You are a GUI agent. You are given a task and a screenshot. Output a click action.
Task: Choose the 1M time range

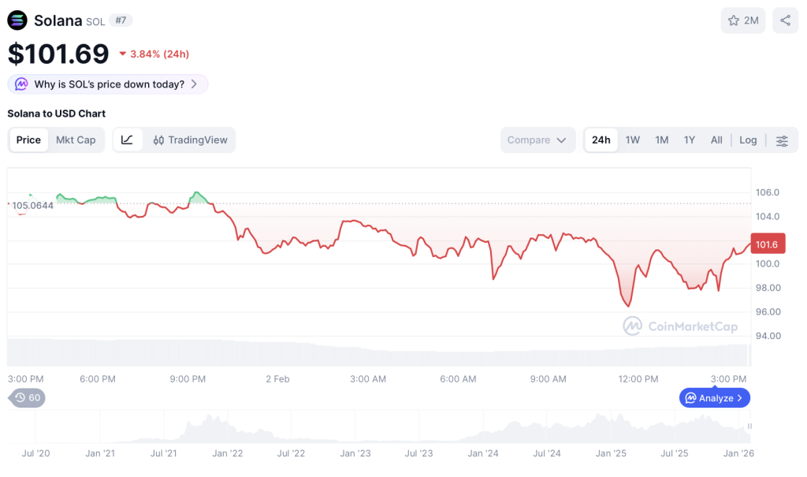coord(662,140)
